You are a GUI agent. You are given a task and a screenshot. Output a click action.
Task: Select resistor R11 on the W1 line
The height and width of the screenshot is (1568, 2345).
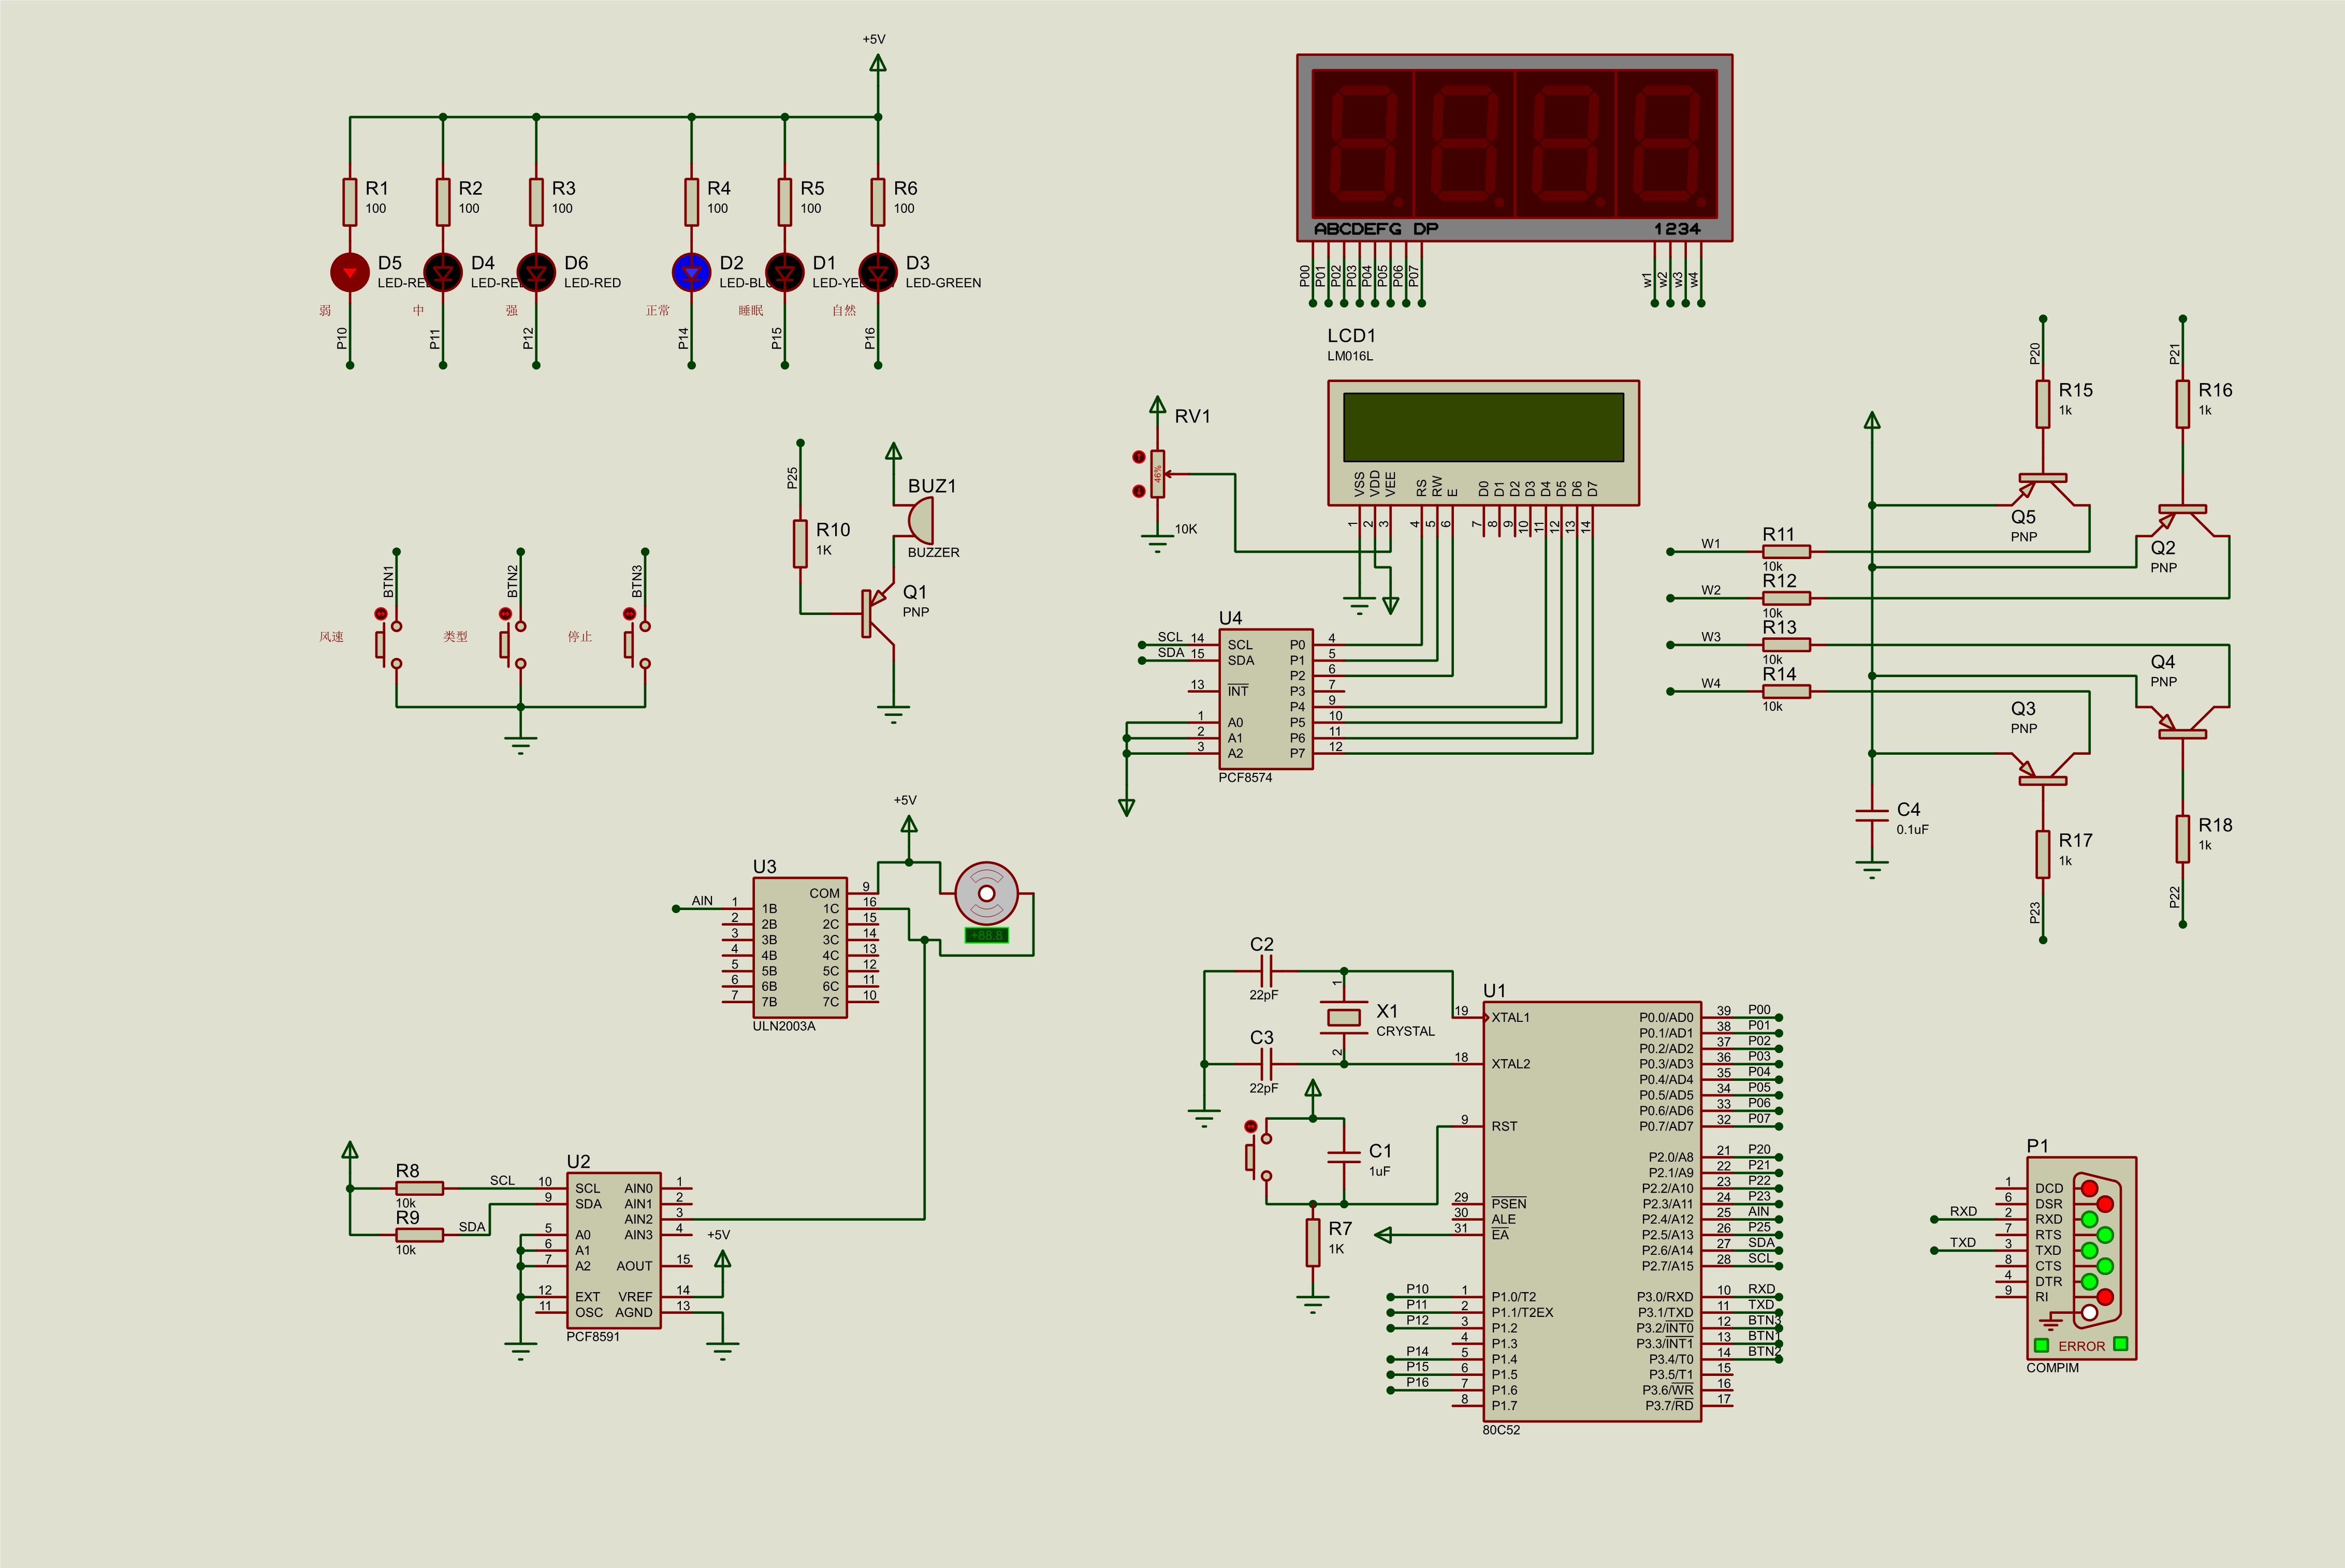click(x=1786, y=551)
